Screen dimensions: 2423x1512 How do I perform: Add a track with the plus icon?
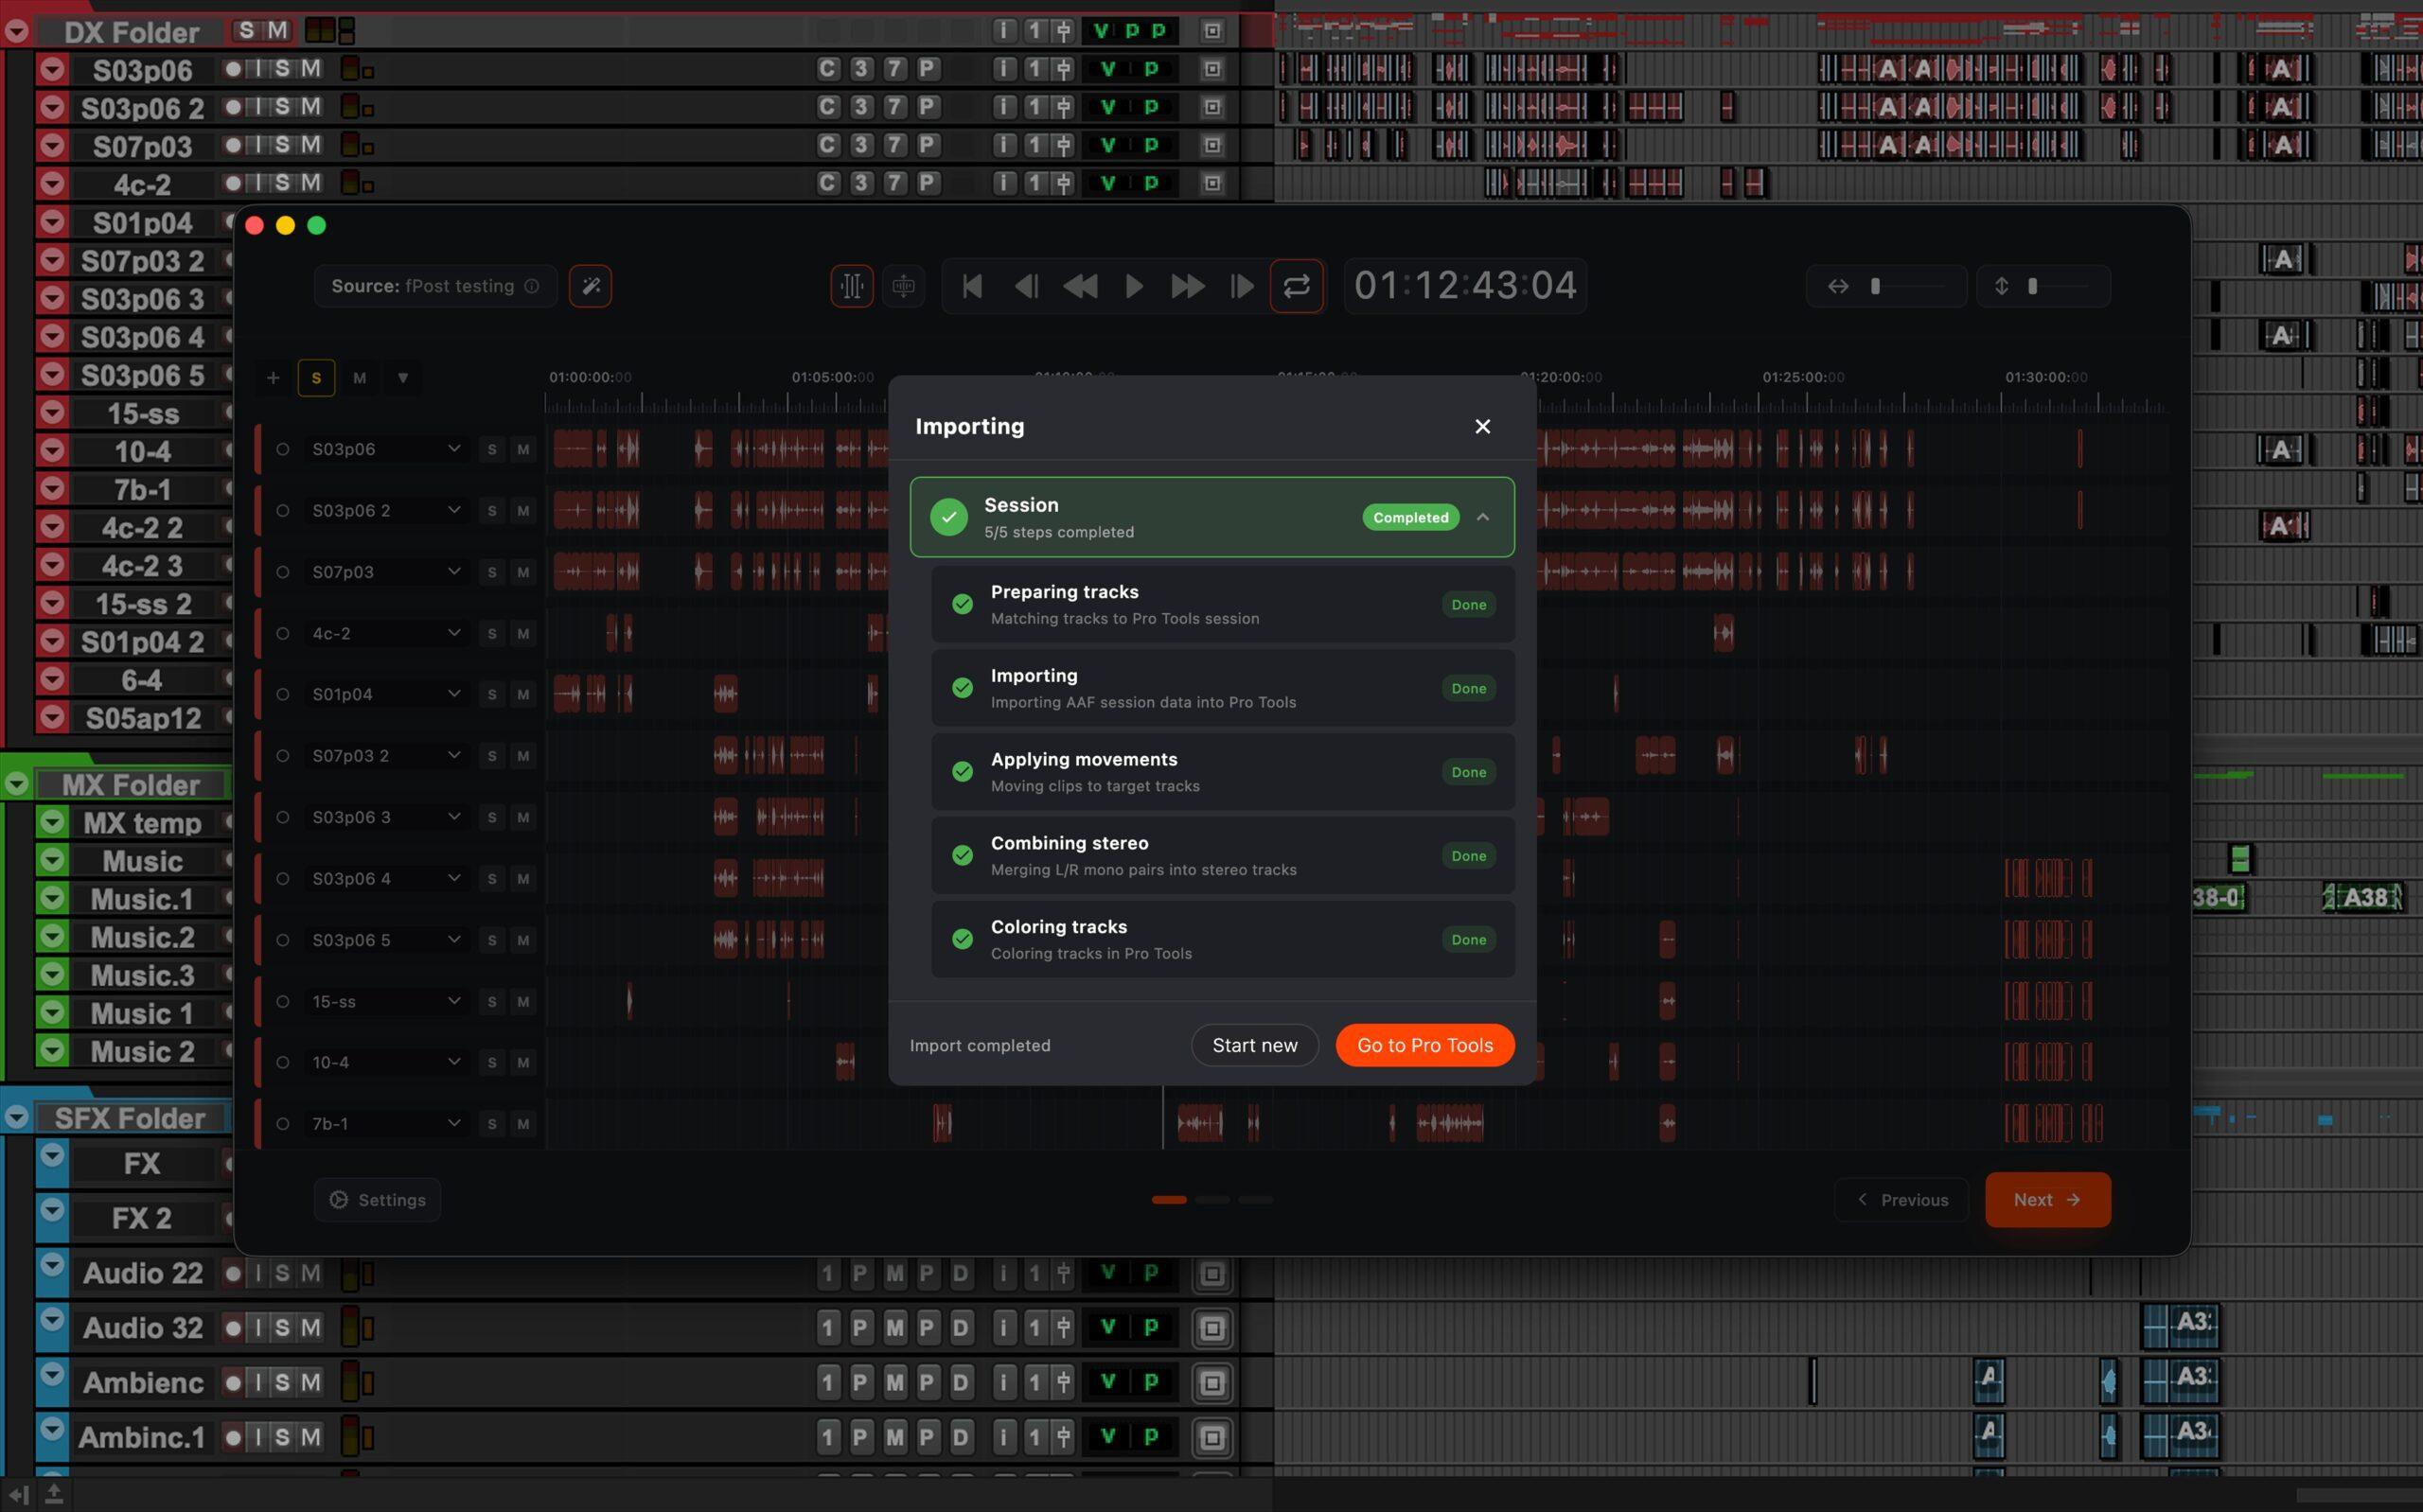tap(273, 378)
